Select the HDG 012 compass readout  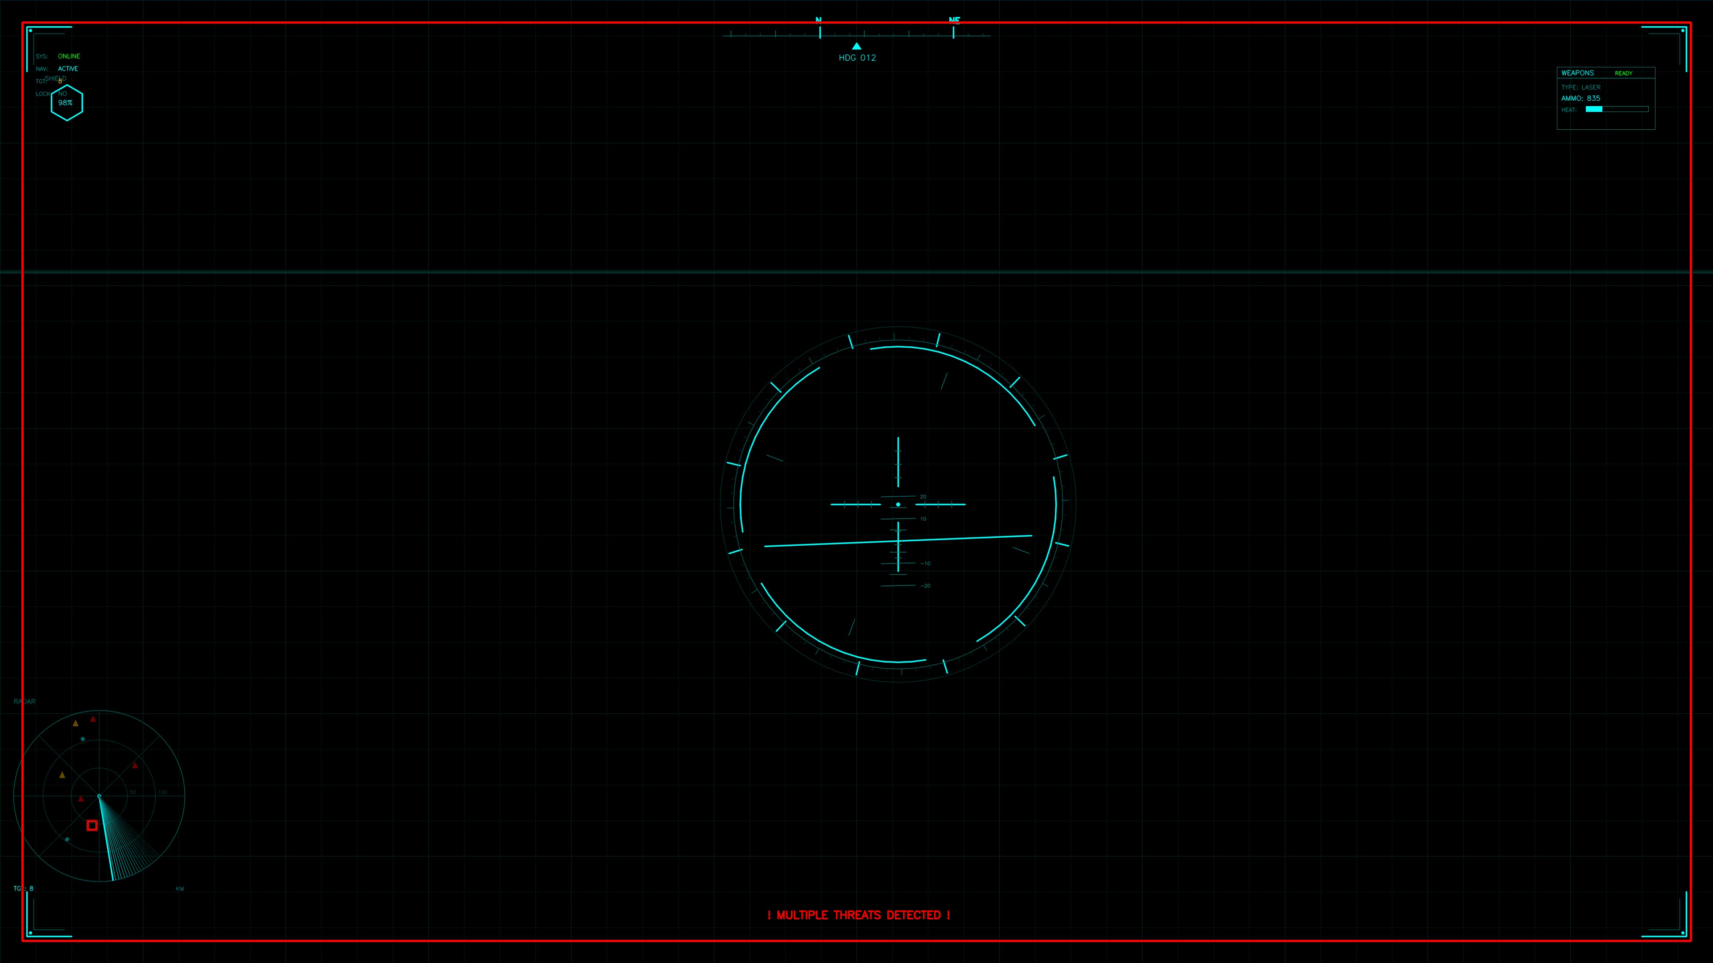coord(857,57)
